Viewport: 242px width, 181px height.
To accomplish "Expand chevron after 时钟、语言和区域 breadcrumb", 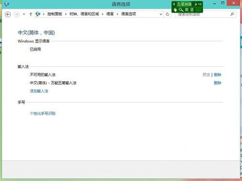I will [x=103, y=14].
